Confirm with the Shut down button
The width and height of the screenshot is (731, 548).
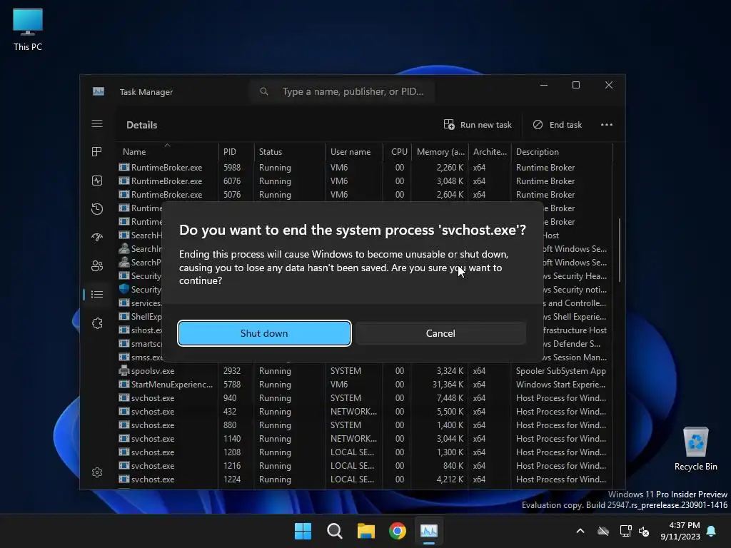(264, 333)
